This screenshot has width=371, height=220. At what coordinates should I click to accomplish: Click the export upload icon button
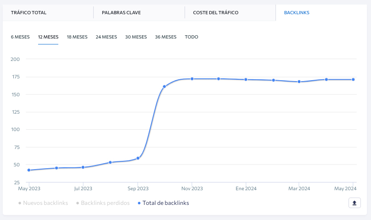(x=354, y=203)
